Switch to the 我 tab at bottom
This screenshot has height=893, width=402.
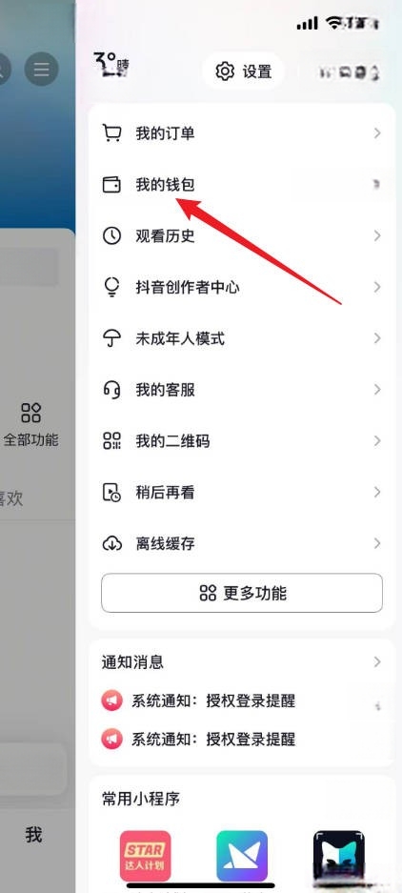pos(33,835)
